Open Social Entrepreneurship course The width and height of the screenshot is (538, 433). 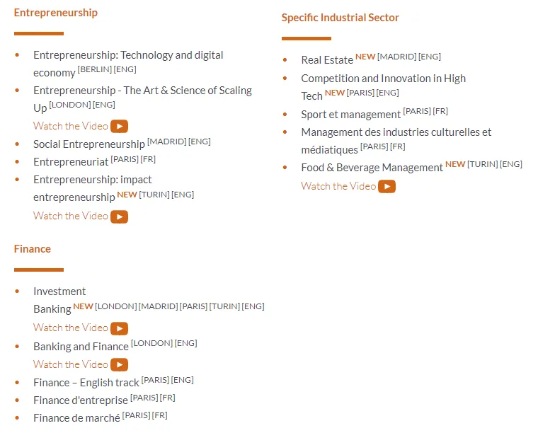(x=89, y=144)
